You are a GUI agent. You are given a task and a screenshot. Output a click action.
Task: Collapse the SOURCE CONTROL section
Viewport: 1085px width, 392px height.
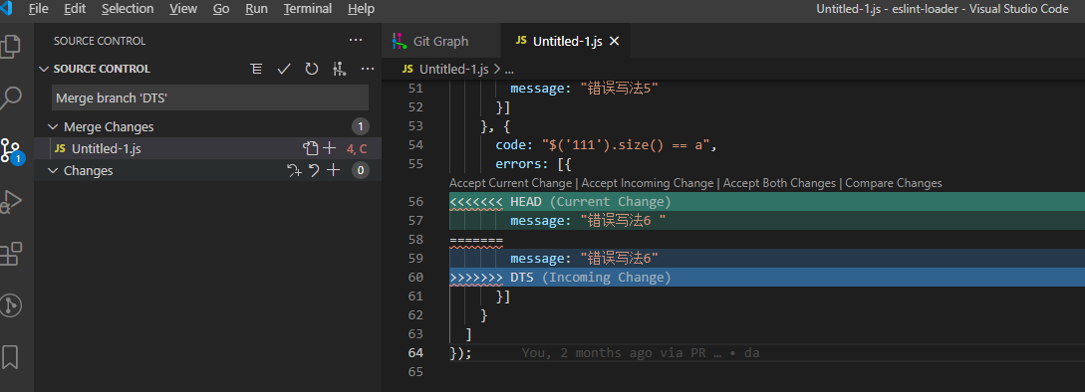click(x=44, y=69)
